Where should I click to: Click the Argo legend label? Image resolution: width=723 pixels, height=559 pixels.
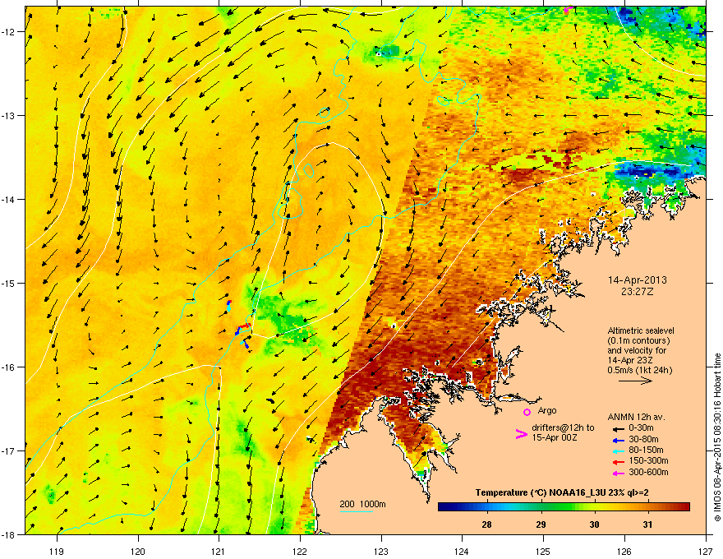point(547,410)
